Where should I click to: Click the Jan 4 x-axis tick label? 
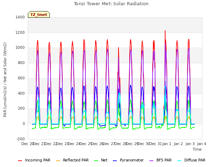point(202,144)
